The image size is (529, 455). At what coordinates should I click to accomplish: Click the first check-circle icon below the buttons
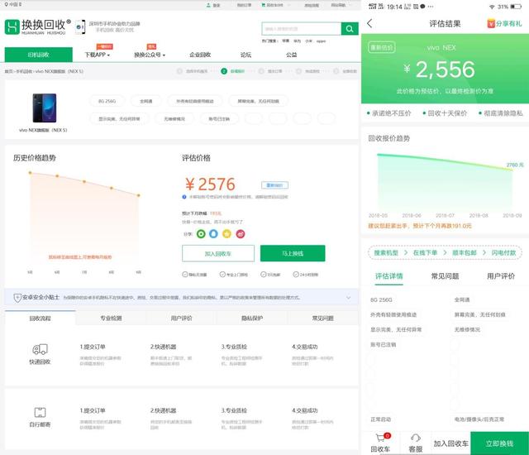tap(185, 275)
